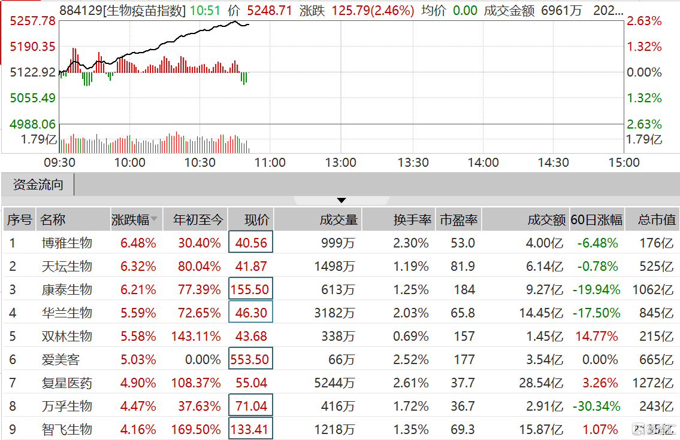Click the 125.79(2.46%) change value

[373, 10]
